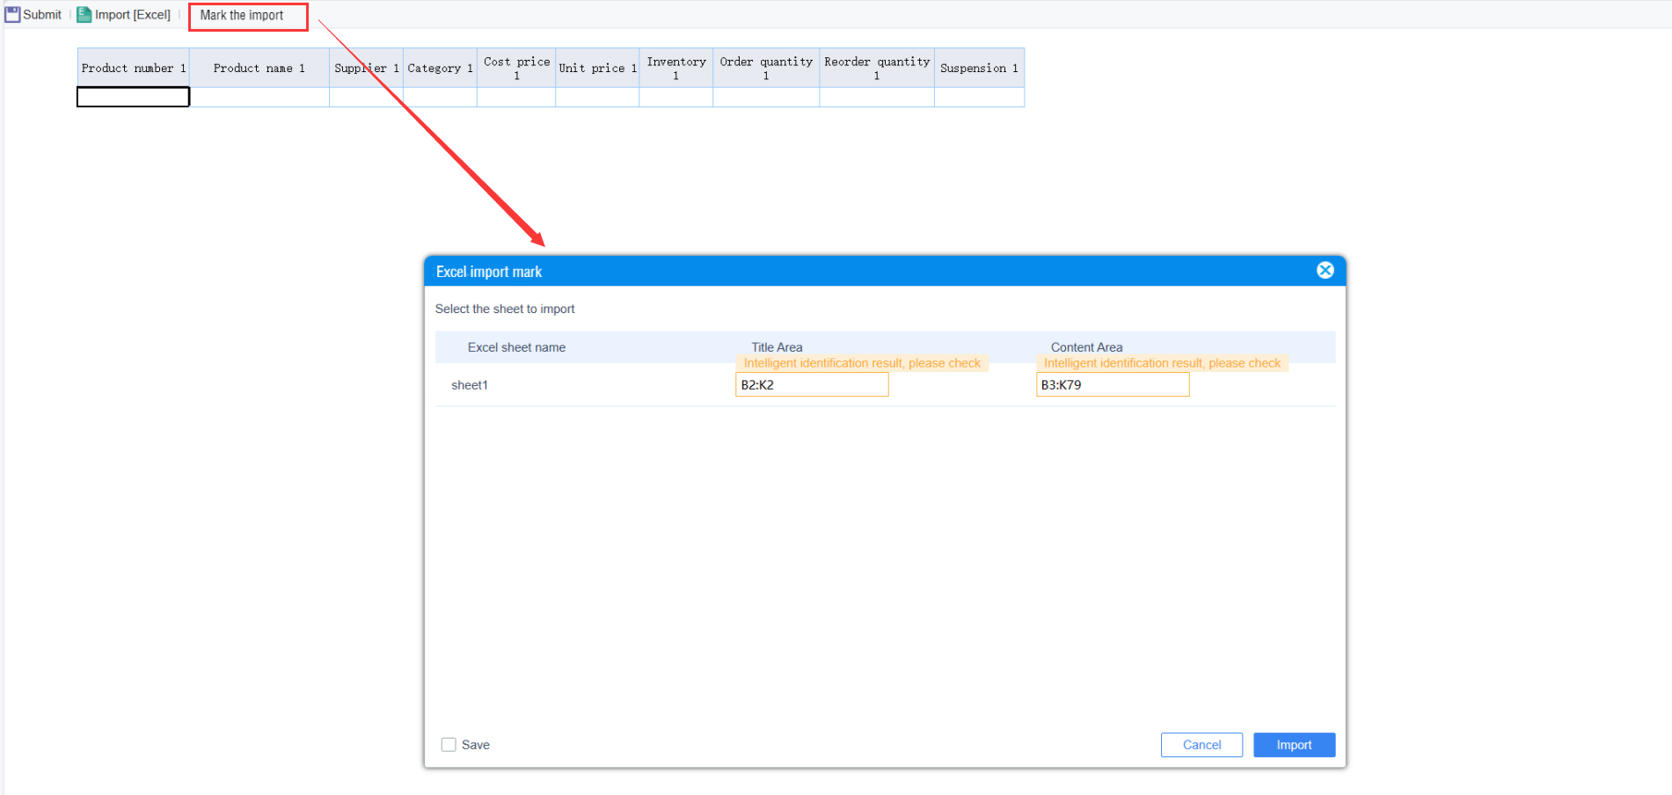
Task: Click the 'Cost price 1' column header
Action: click(515, 68)
